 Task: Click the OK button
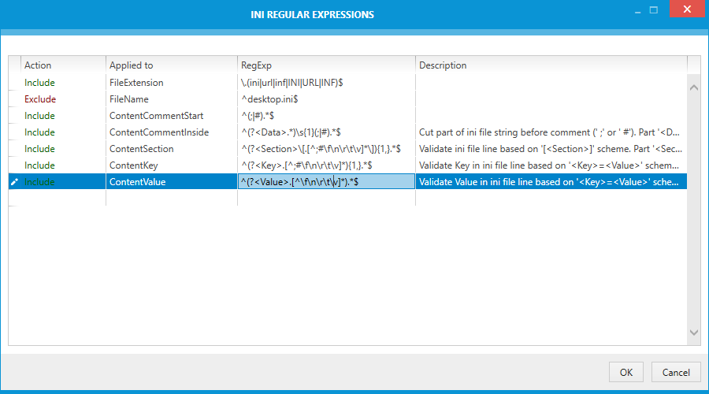[x=625, y=372]
